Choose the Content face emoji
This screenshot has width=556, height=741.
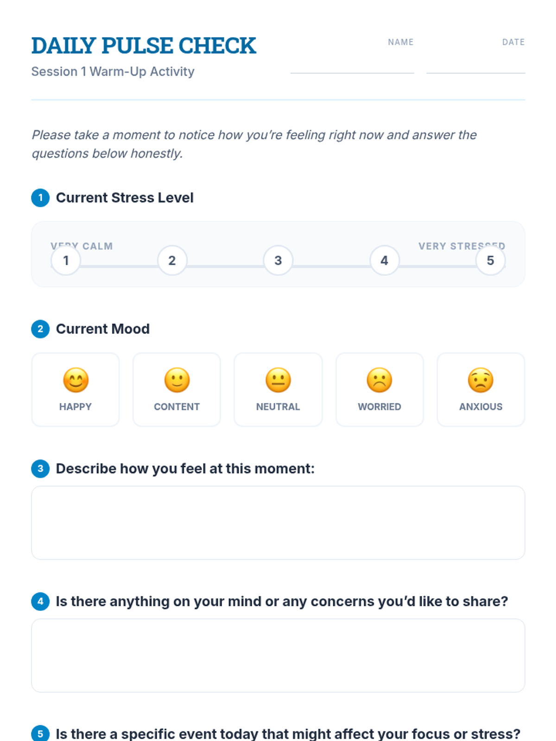click(177, 380)
